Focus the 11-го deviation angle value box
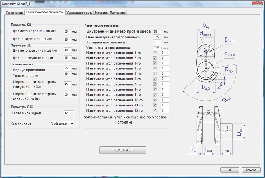 coord(165,105)
